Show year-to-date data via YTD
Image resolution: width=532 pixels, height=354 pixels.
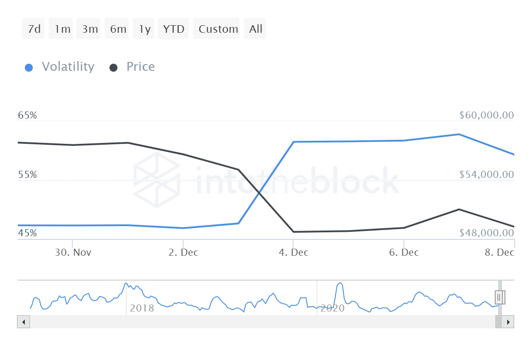click(x=173, y=28)
